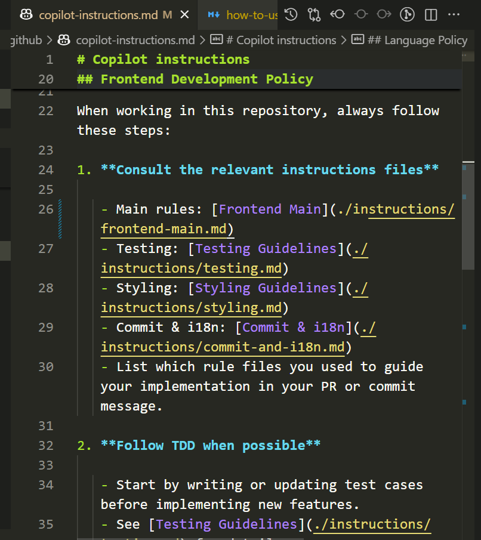
Task: Close the copilot-instructions.md tab
Action: 184,15
